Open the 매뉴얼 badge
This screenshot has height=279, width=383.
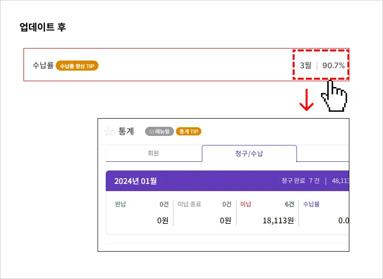point(159,132)
